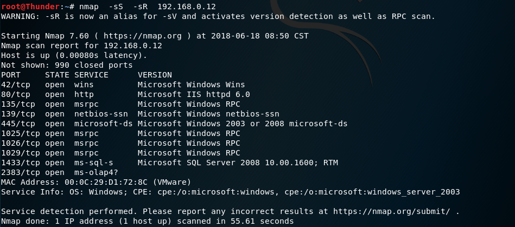Viewport: 515px width, 227px height.
Task: Click the "Nmap done" summary line
Action: pyautogui.click(x=147, y=221)
